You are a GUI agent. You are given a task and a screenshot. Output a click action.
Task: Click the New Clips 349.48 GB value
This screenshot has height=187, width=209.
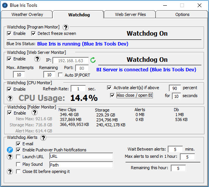point(69,115)
